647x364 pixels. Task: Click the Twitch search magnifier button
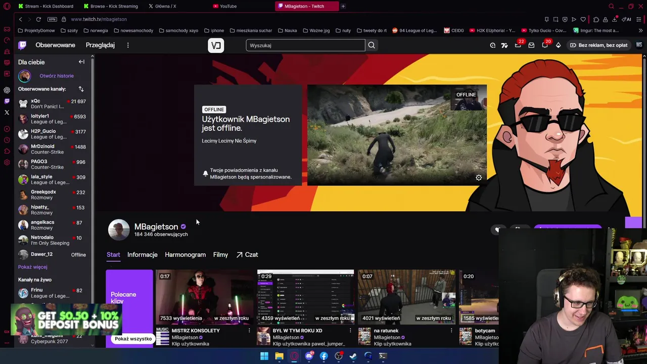(372, 45)
